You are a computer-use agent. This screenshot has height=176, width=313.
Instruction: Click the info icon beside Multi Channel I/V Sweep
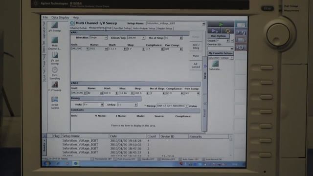pos(72,23)
